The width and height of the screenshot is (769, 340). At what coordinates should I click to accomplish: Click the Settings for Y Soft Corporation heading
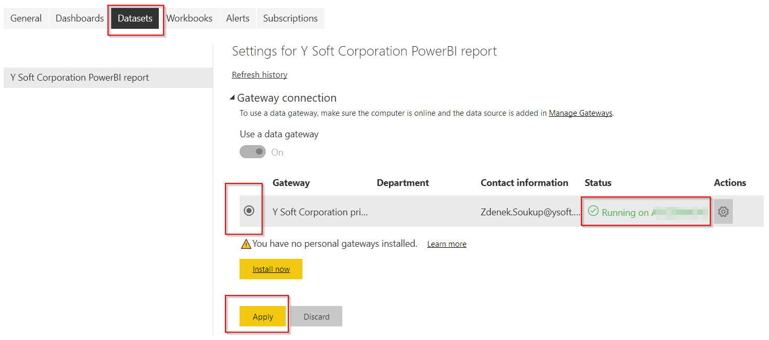tap(364, 51)
